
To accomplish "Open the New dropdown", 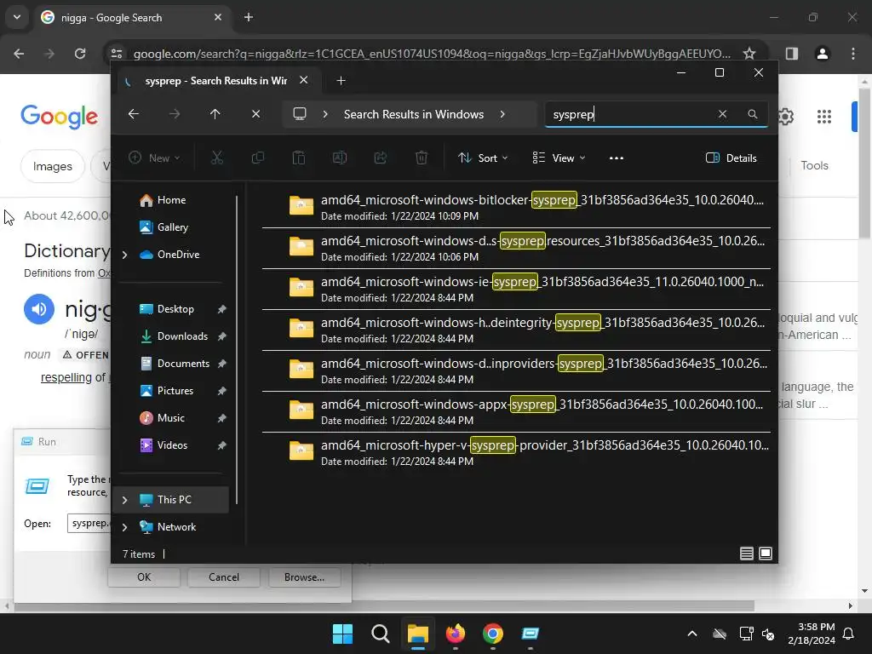I will tap(154, 158).
